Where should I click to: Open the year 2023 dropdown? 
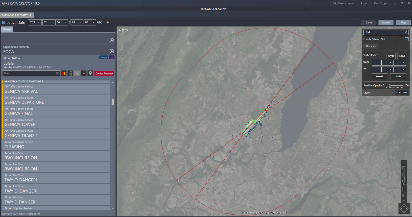click(x=35, y=22)
